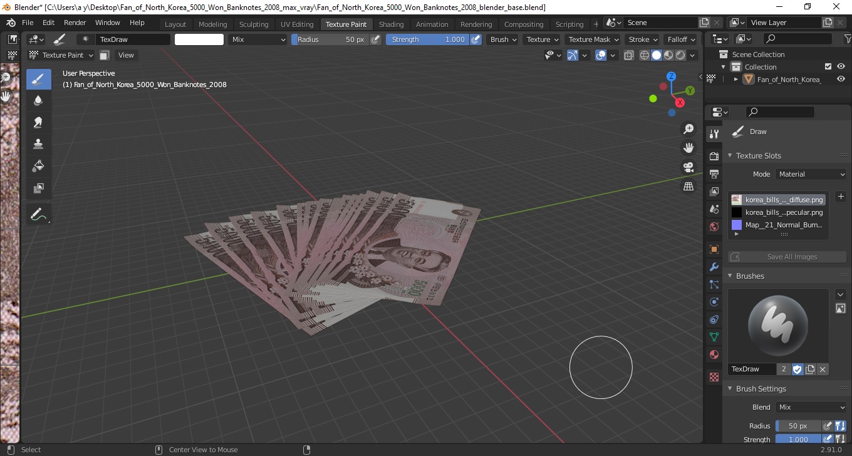Open the Texture Mask popover dropdown
This screenshot has width=852, height=456.
click(593, 39)
